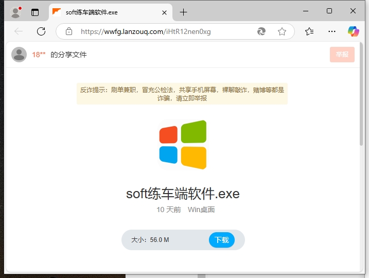Launch Copilot from the toolbar
369x278 pixels.
coord(354,31)
